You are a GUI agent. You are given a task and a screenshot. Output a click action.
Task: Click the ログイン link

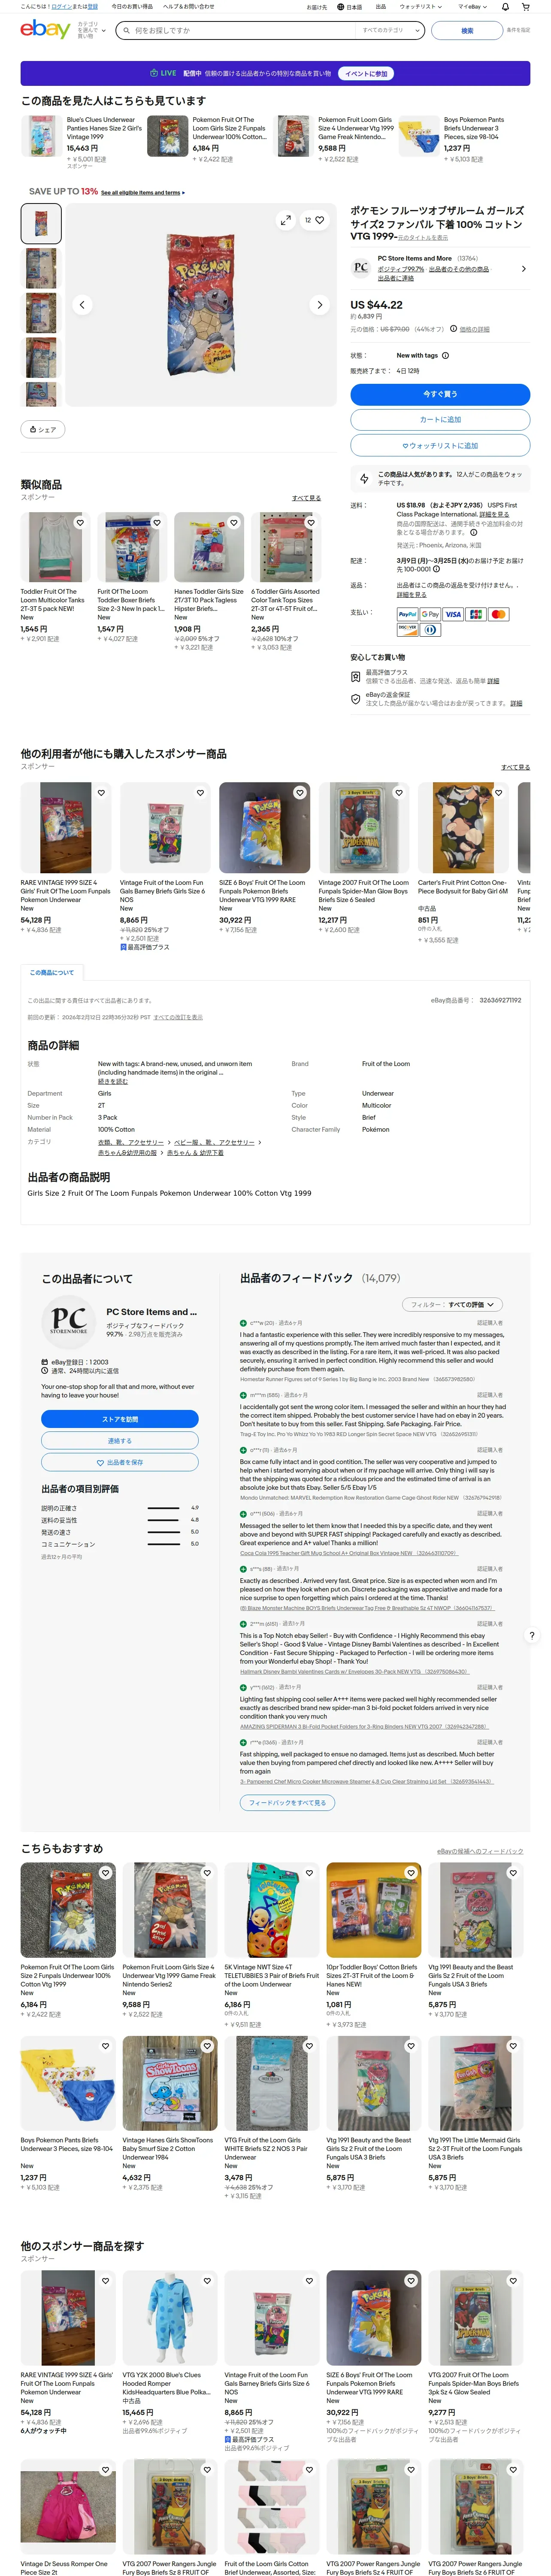click(61, 6)
